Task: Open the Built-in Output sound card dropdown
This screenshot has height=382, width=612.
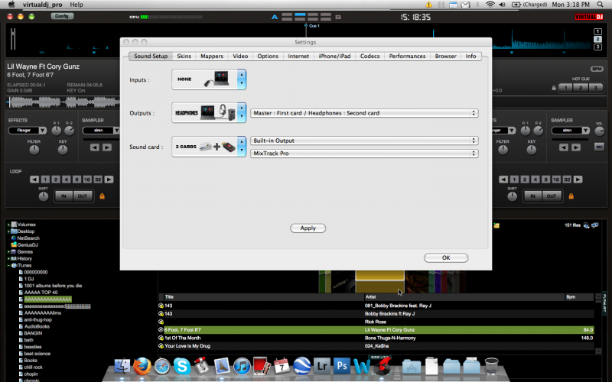Action: [x=364, y=141]
